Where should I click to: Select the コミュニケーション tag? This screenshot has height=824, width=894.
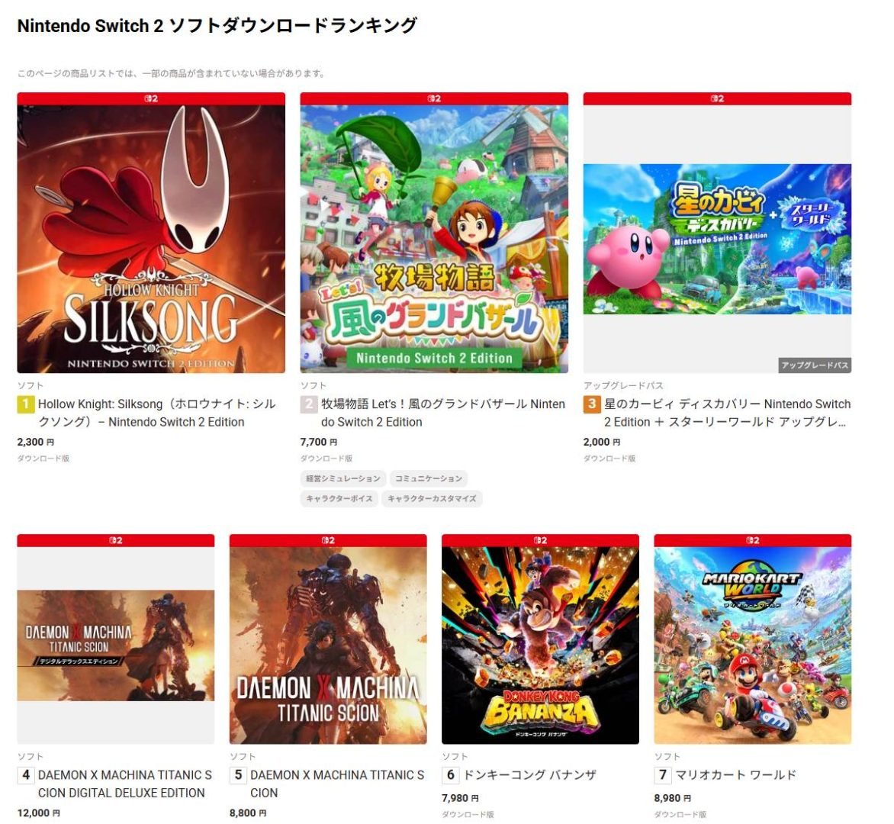429,478
